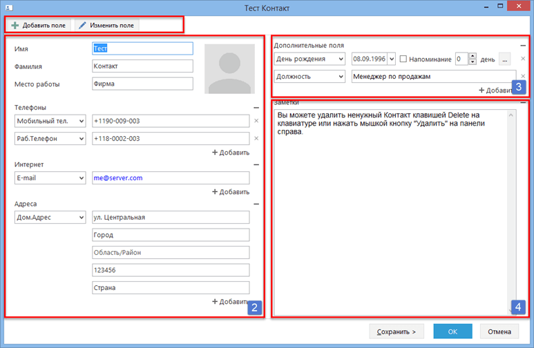This screenshot has height=348, width=534.
Task: Collapse the Адреса section
Action: point(256,204)
